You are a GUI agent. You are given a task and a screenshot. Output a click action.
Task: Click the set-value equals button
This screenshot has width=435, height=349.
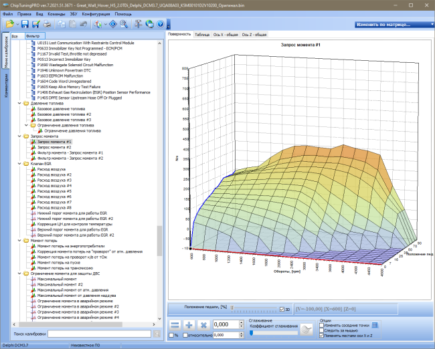[175, 325]
